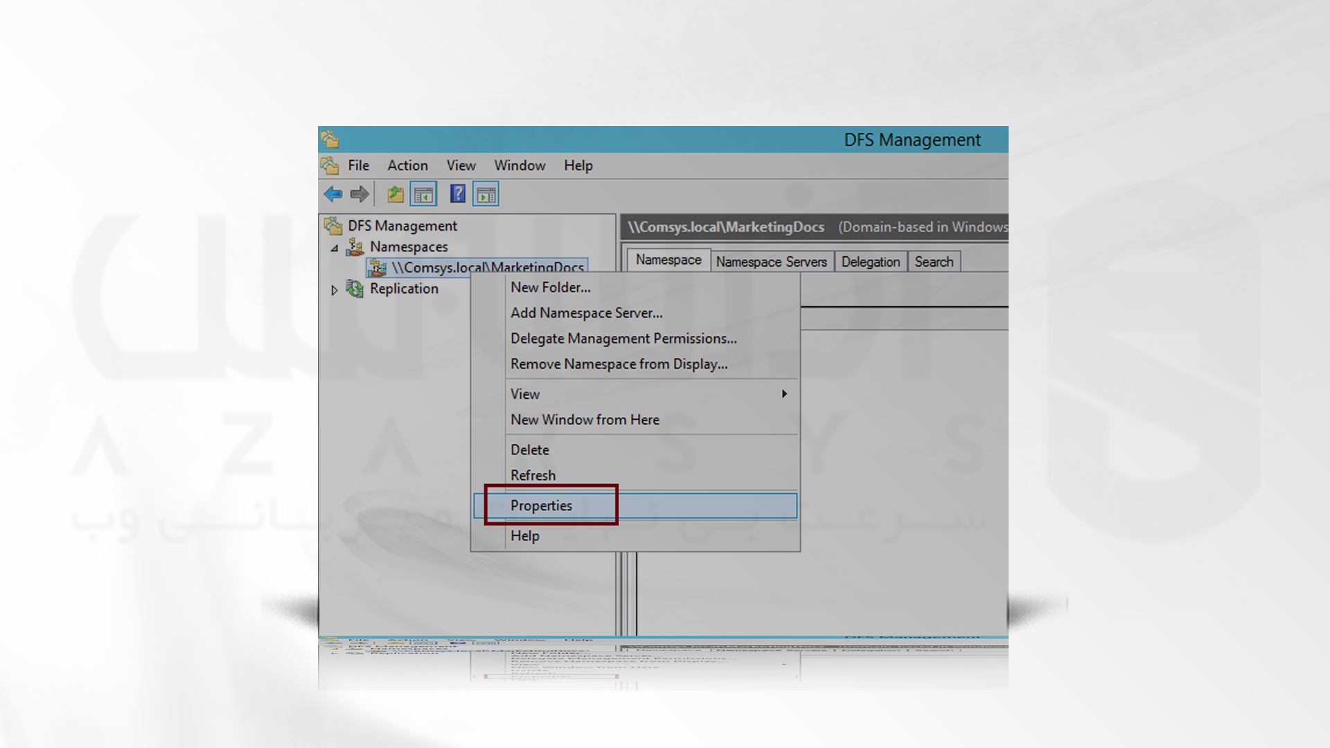This screenshot has width=1330, height=748.
Task: Click the help question mark icon
Action: pos(455,194)
